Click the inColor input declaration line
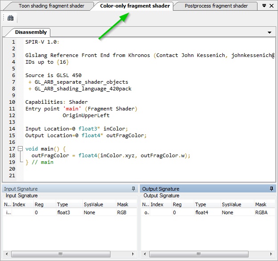278x261 pixels. pyautogui.click(x=77, y=129)
